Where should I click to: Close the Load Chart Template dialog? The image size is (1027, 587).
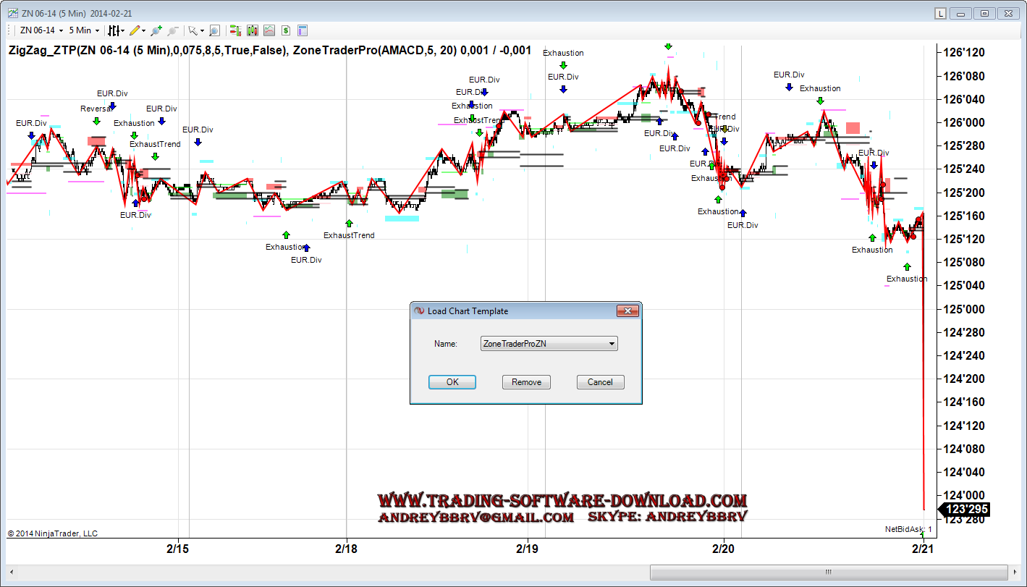[627, 311]
